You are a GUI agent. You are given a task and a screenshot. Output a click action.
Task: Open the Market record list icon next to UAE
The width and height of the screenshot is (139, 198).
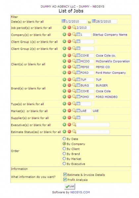click(x=78, y=111)
